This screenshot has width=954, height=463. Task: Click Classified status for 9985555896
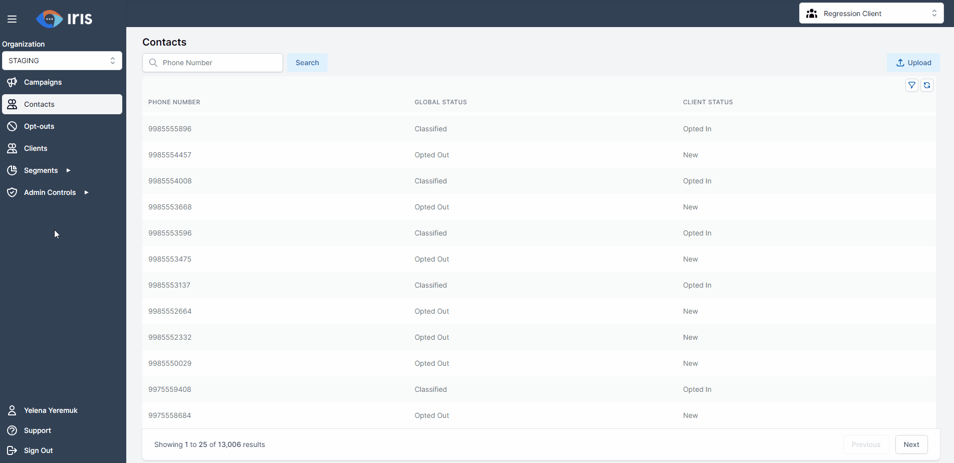pyautogui.click(x=430, y=129)
